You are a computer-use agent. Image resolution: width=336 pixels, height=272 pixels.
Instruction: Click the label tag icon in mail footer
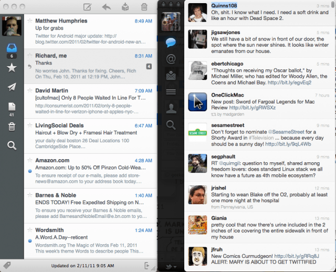pos(7,265)
